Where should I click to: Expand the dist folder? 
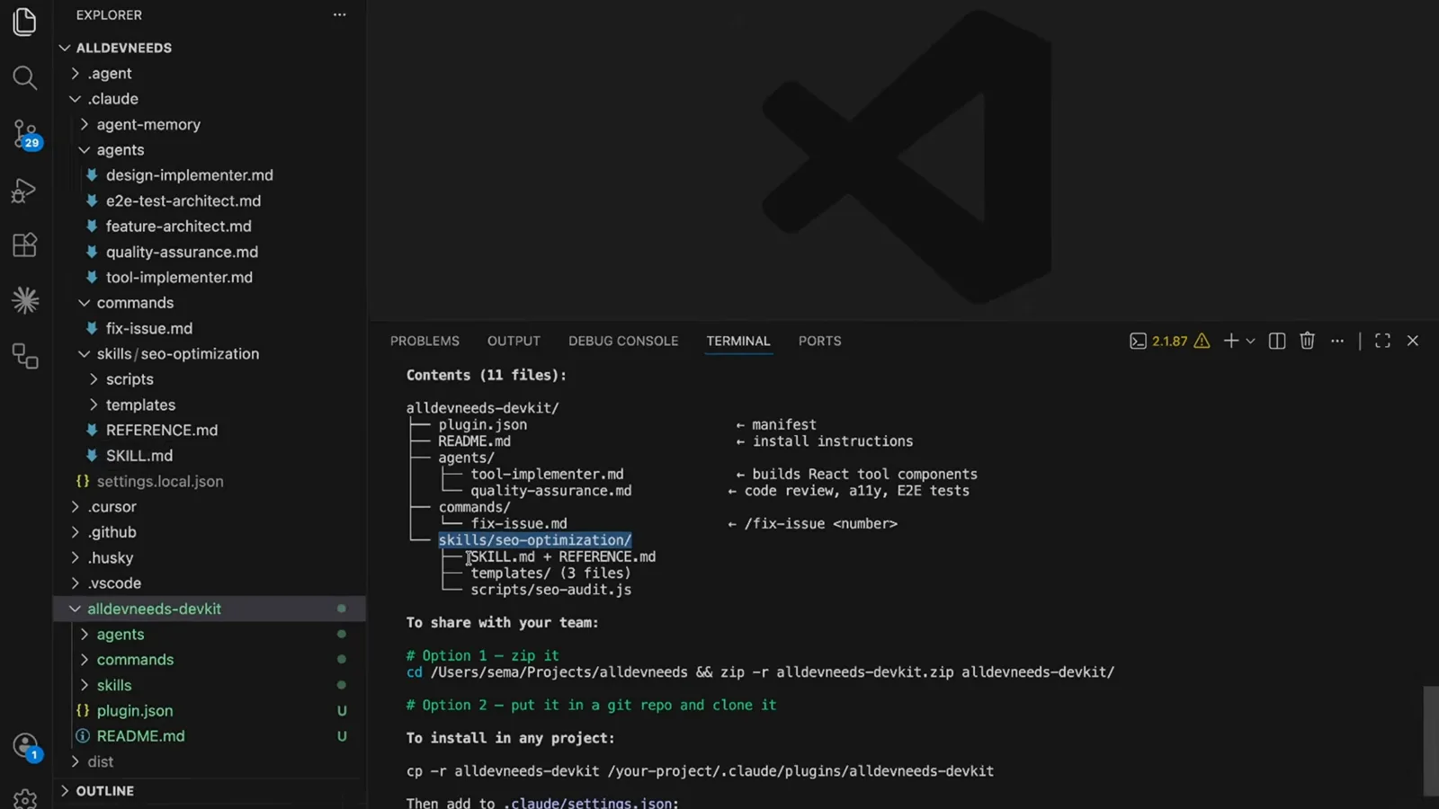(x=209, y=762)
